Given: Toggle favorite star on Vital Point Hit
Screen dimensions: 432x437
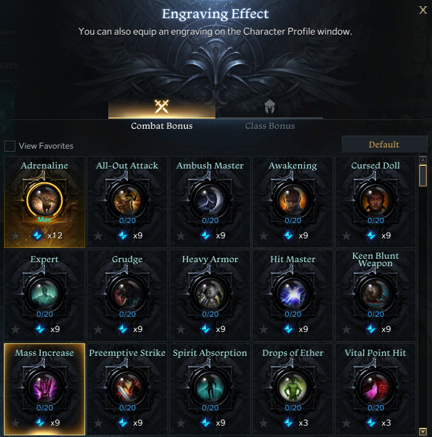Looking at the screenshot, I should click(346, 423).
